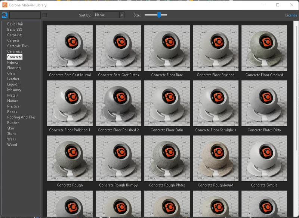Screen dimensions: 299x218
Task: Pick Concrete Floor Semigloss material
Action: pos(216,103)
